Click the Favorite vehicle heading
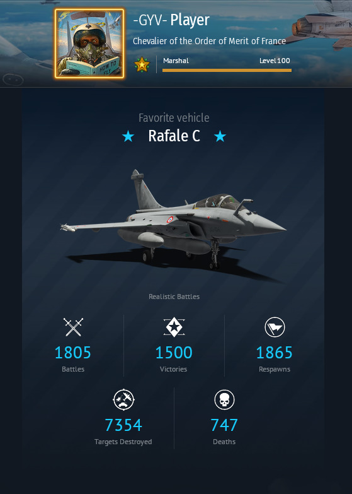The image size is (352, 494). tap(174, 118)
